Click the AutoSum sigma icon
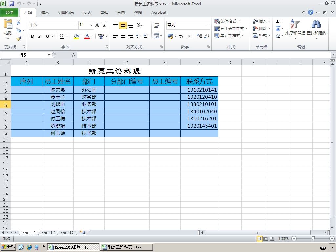 (x=278, y=21)
